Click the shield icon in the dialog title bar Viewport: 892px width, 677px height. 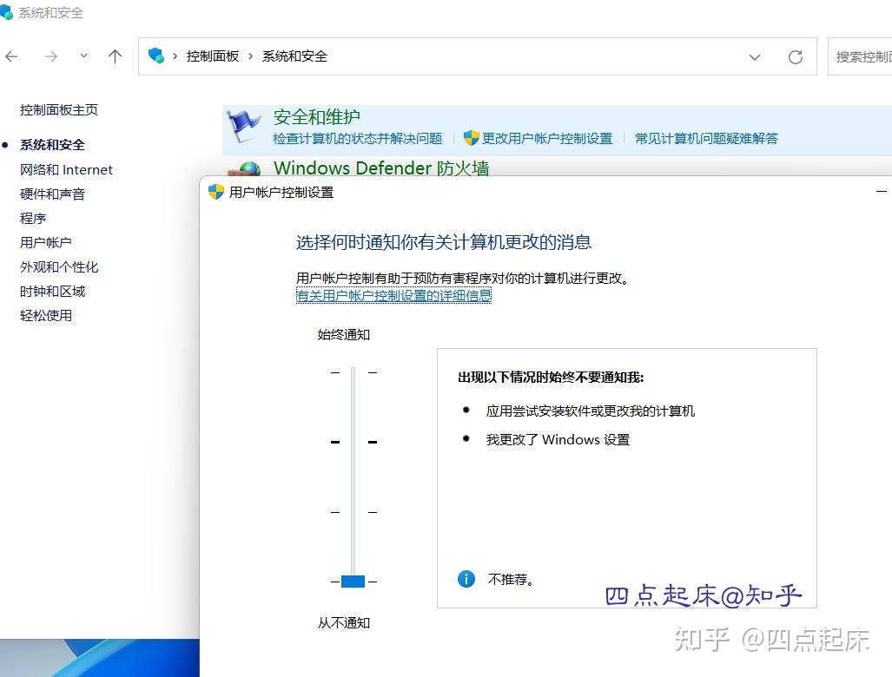215,193
